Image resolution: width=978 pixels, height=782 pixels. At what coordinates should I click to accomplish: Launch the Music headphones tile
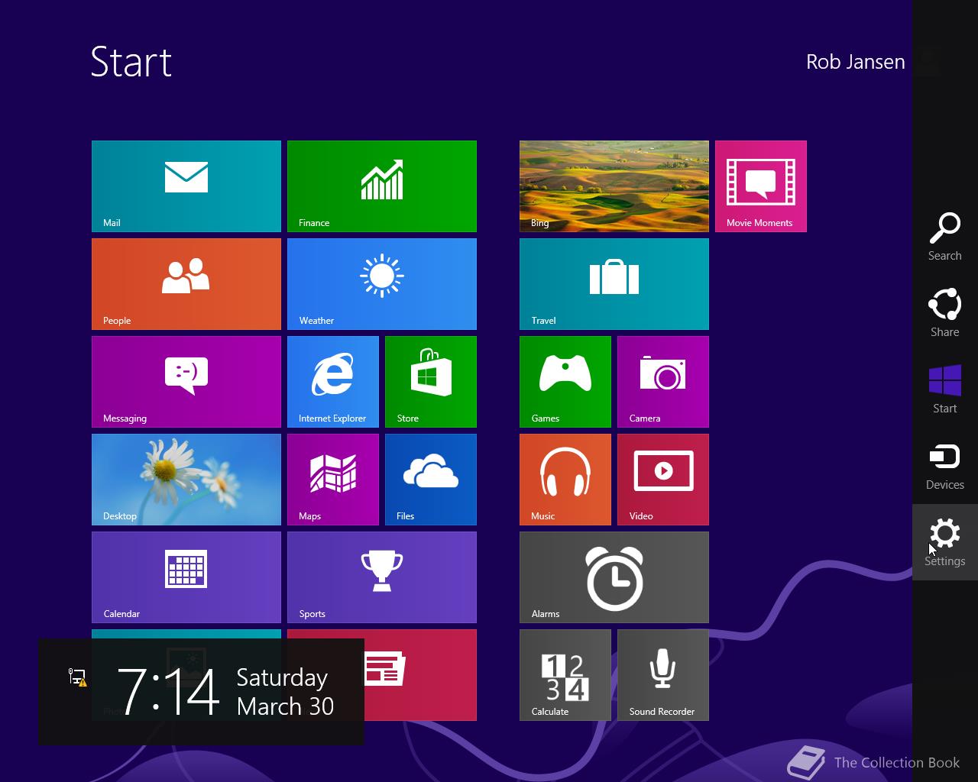click(565, 480)
